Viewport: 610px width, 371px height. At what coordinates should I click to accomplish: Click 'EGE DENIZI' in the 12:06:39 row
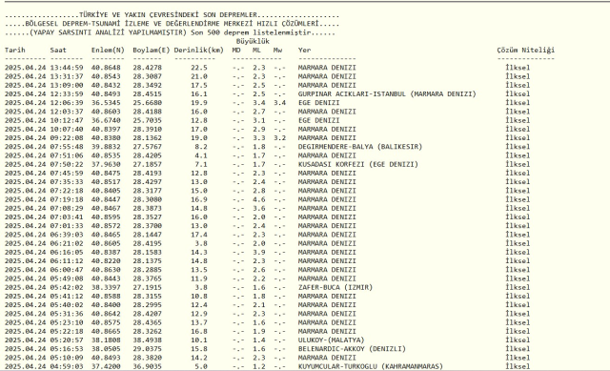[x=318, y=103]
